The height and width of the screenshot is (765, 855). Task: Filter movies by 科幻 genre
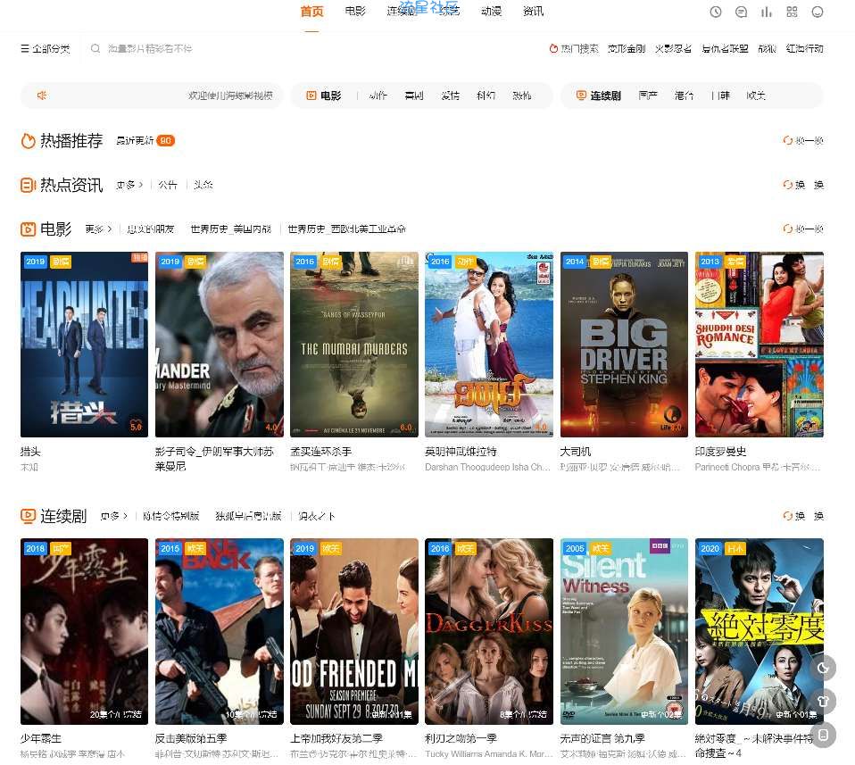coord(486,96)
